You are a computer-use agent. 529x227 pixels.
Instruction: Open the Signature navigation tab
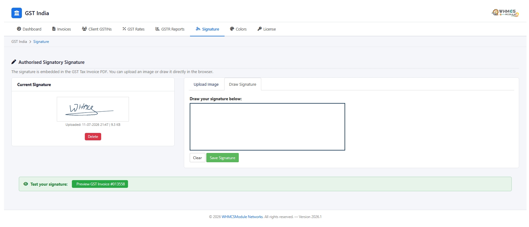click(207, 29)
